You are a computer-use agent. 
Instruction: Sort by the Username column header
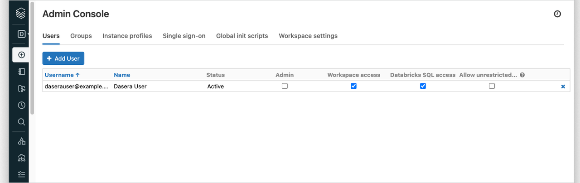point(62,75)
